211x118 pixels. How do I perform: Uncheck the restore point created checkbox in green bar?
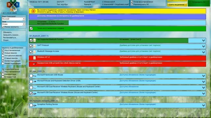(x=31, y=29)
